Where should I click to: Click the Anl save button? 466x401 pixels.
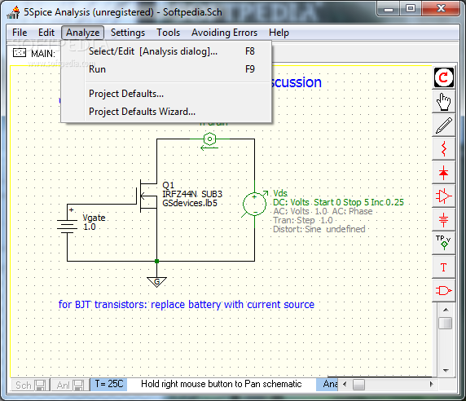pos(70,386)
